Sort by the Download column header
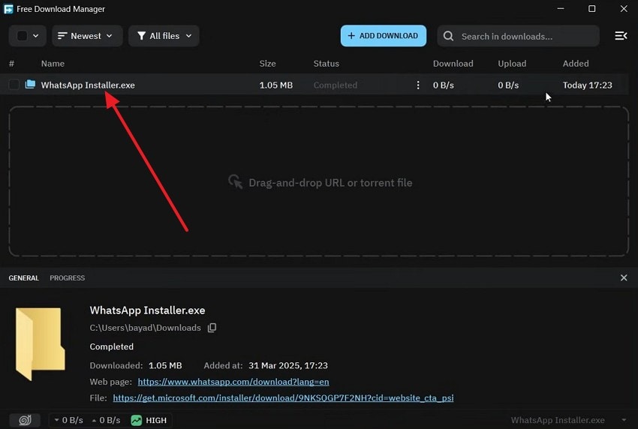638x429 pixels. coord(453,64)
